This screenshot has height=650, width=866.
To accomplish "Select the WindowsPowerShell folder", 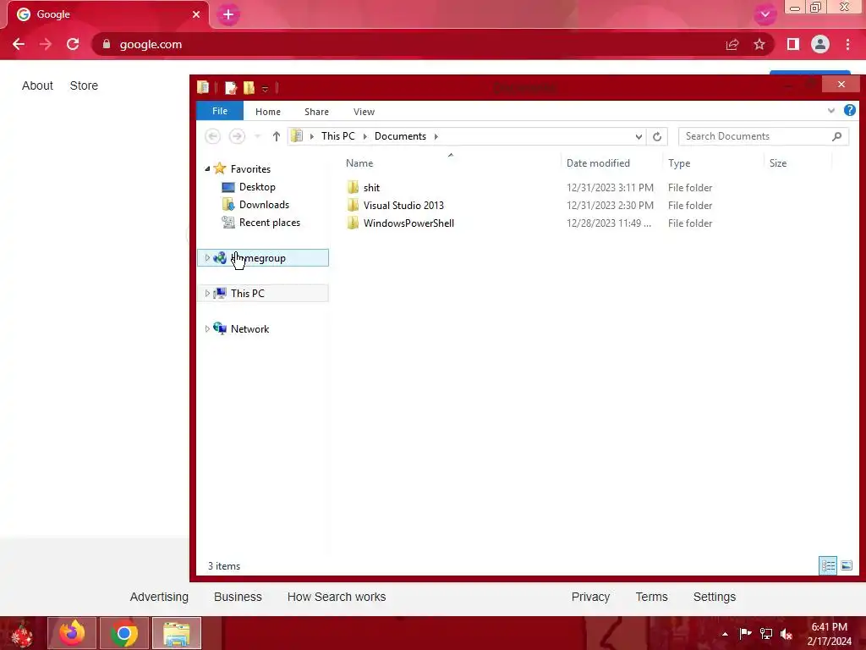I will [x=408, y=223].
